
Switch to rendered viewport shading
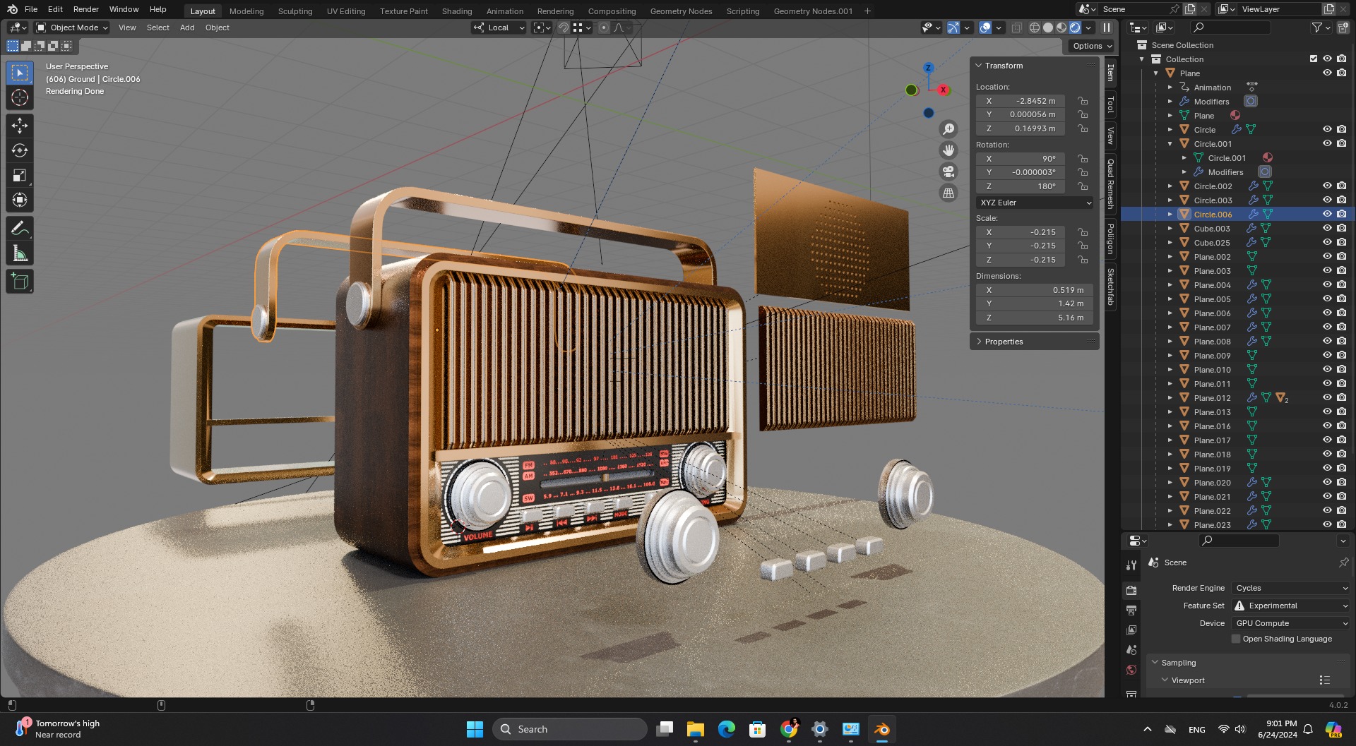point(1075,28)
